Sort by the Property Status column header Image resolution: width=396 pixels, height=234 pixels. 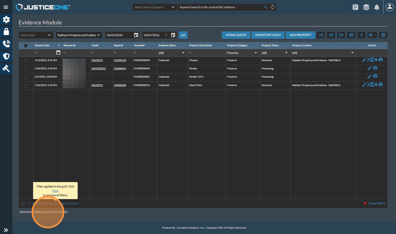pos(270,45)
